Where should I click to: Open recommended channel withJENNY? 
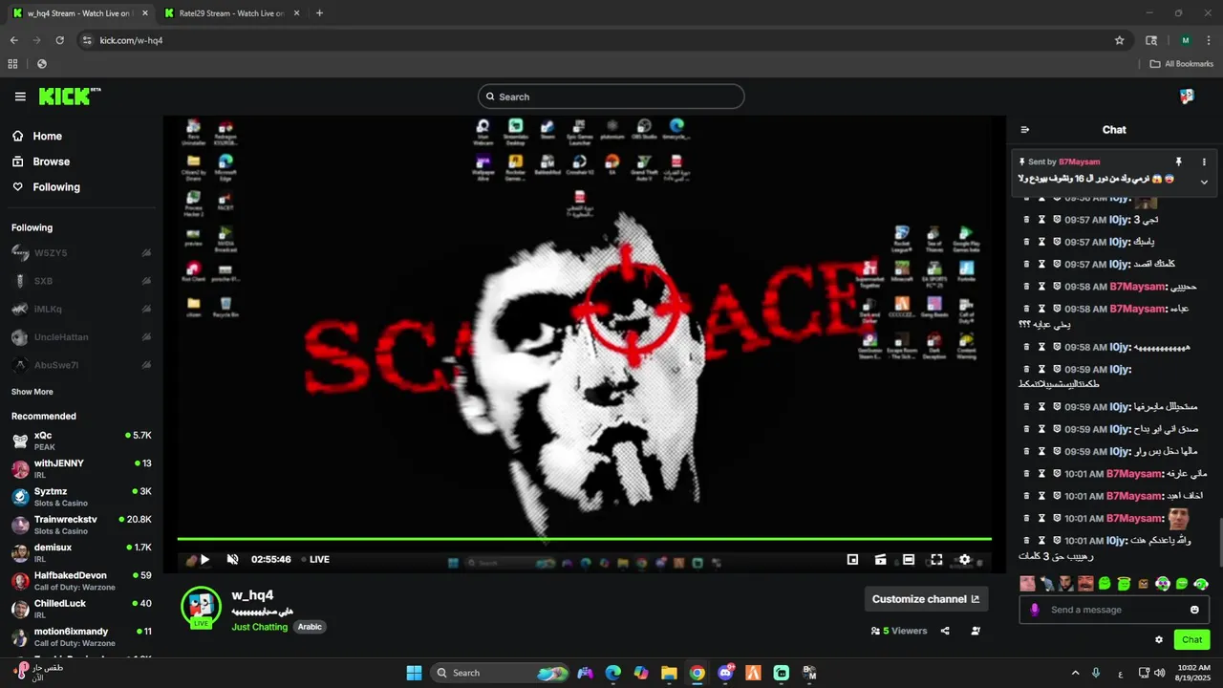click(x=81, y=468)
